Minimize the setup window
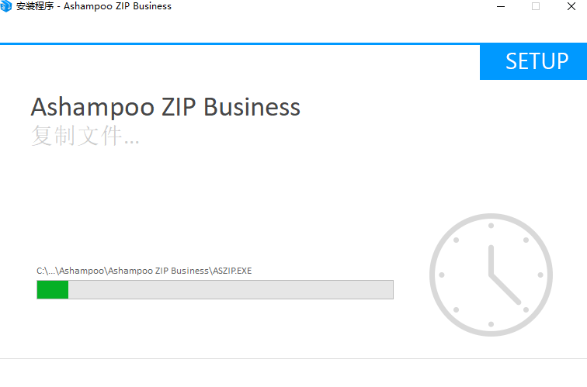587x387 pixels. [499, 6]
